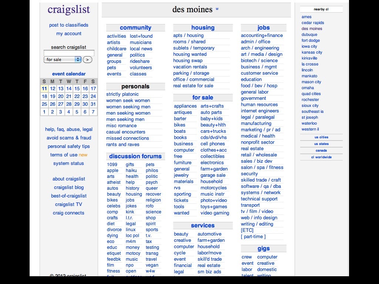Image resolution: width=379 pixels, height=284 pixels.
Task: Open linux discussion forum
Action: (131, 230)
